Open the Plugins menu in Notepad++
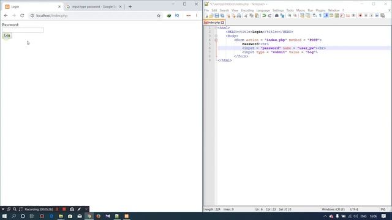Screen dimensions: 392x220 (x=320, y=10)
